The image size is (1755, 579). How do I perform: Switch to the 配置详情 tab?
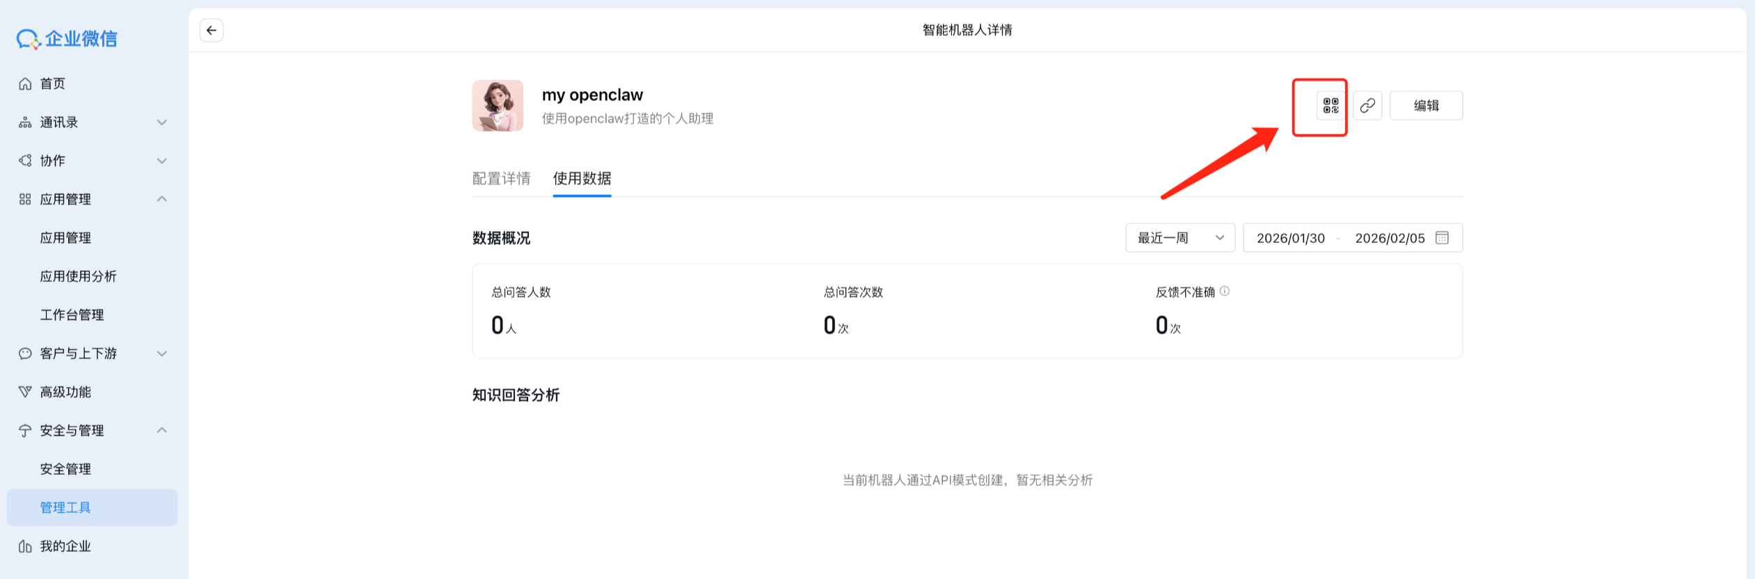click(501, 179)
